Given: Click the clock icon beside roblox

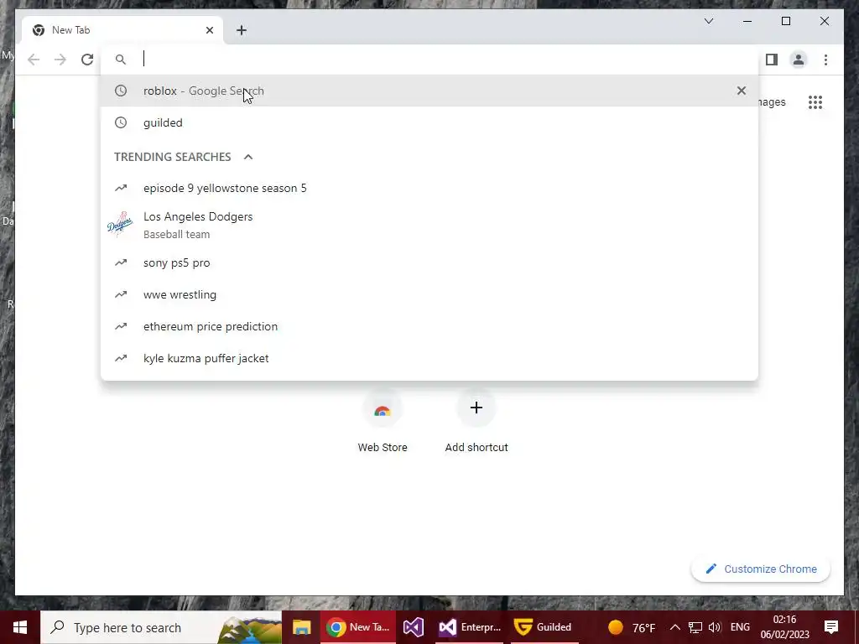Looking at the screenshot, I should (x=121, y=91).
